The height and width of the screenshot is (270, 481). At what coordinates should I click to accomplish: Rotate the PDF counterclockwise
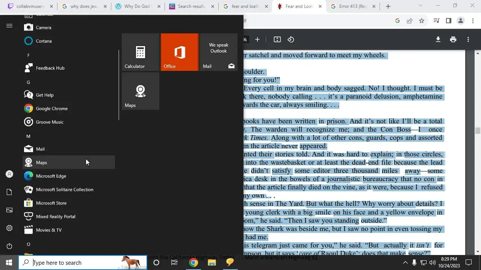click(x=291, y=39)
